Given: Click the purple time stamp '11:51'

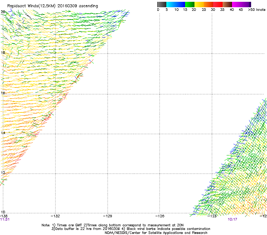Looking at the screenshot, I should click(x=5, y=219).
